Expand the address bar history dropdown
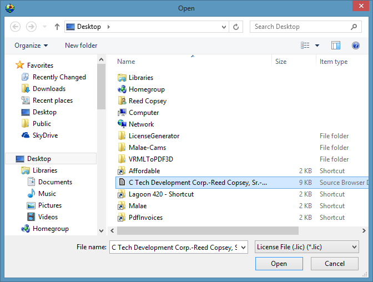Image resolution: width=373 pixels, height=282 pixels. (224, 27)
